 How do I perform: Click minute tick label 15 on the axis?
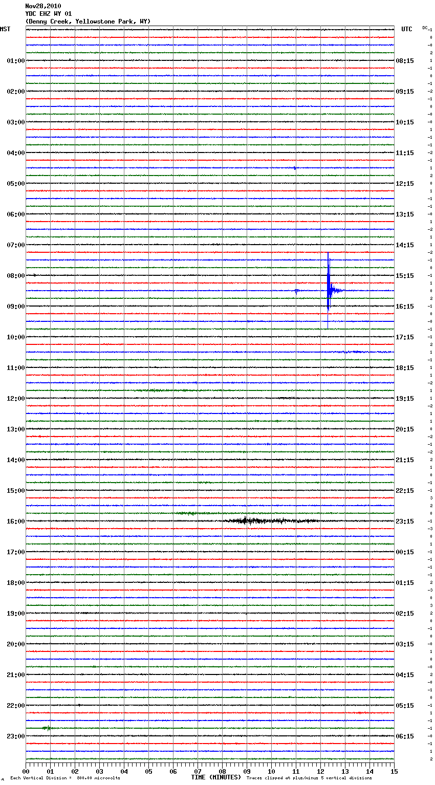(x=394, y=771)
